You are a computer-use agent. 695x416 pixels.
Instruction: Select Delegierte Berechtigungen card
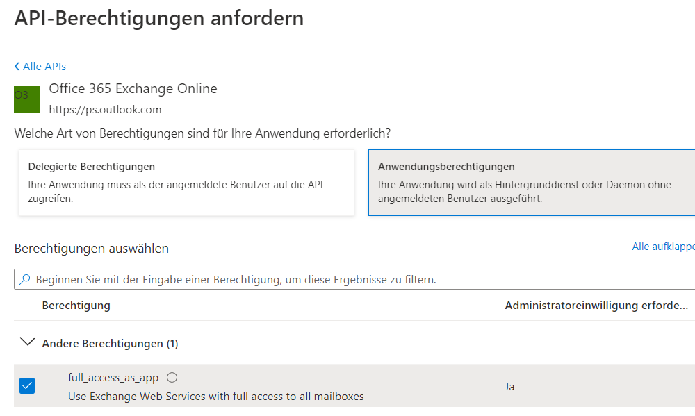pos(186,183)
